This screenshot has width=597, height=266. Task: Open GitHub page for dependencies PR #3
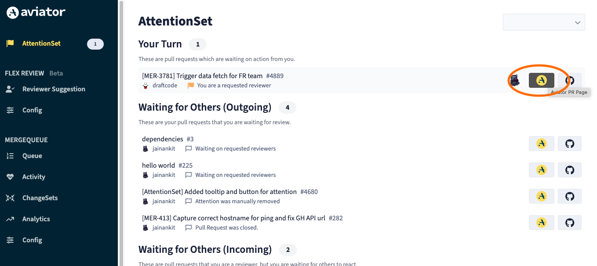click(x=569, y=144)
